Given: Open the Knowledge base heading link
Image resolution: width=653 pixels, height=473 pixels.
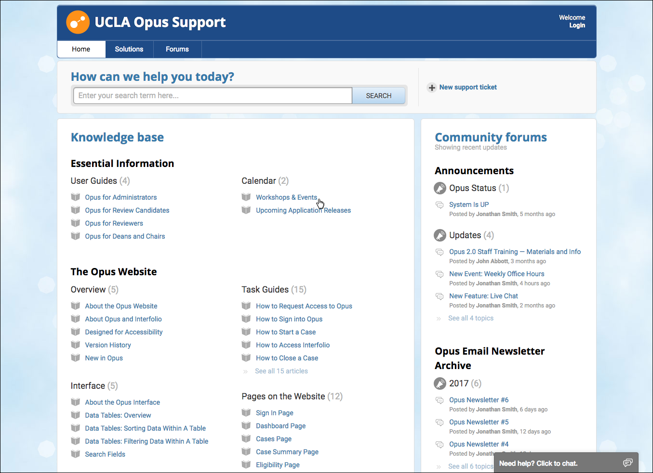Looking at the screenshot, I should [x=117, y=137].
